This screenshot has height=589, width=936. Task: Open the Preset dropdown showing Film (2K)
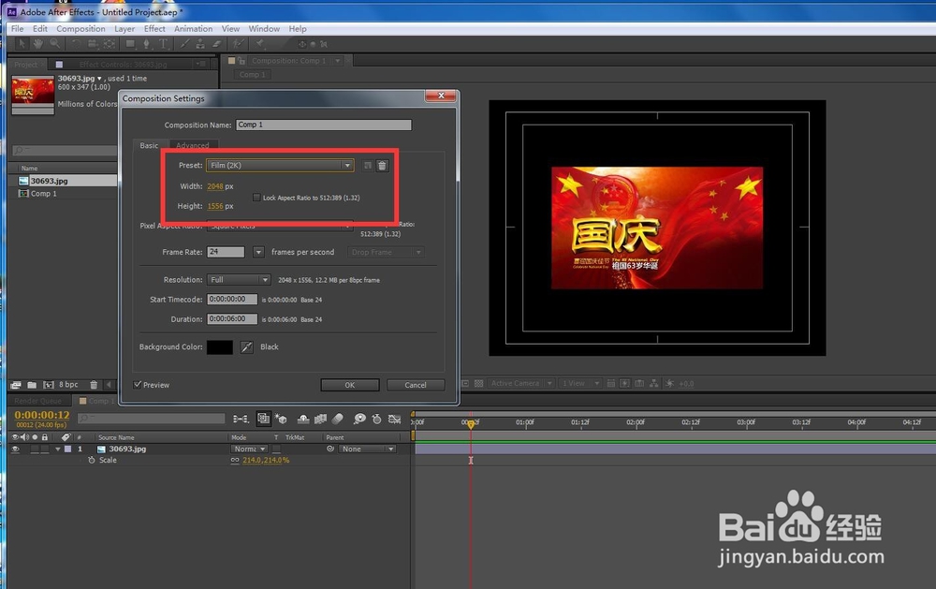[x=280, y=166]
